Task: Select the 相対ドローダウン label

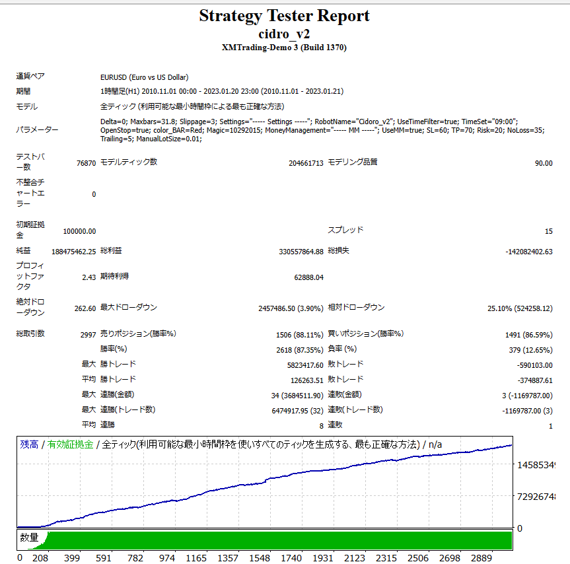Action: pyautogui.click(x=356, y=308)
